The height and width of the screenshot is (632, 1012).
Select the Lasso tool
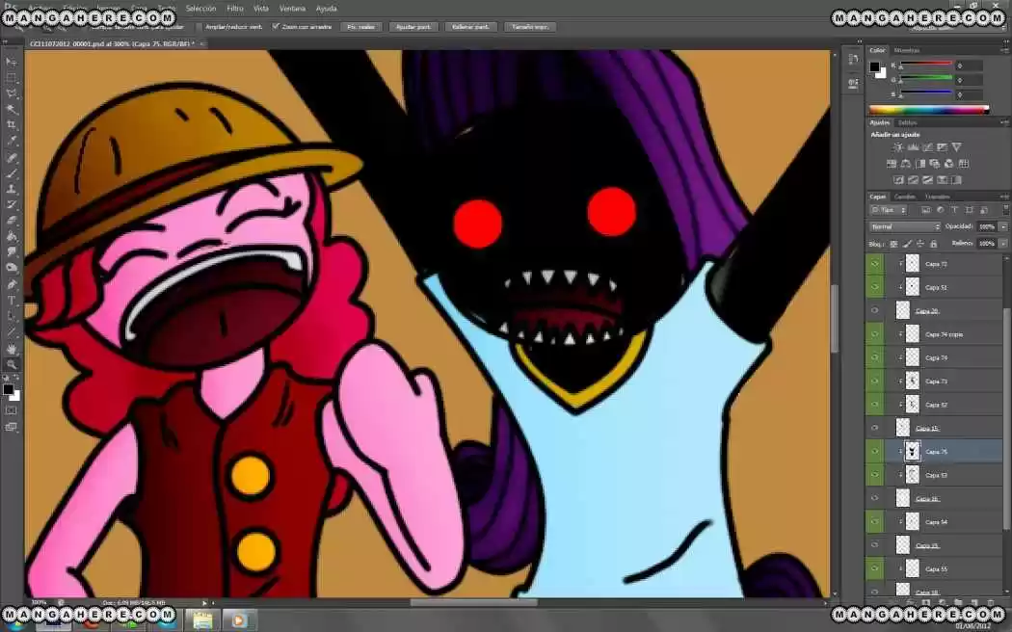coord(12,94)
